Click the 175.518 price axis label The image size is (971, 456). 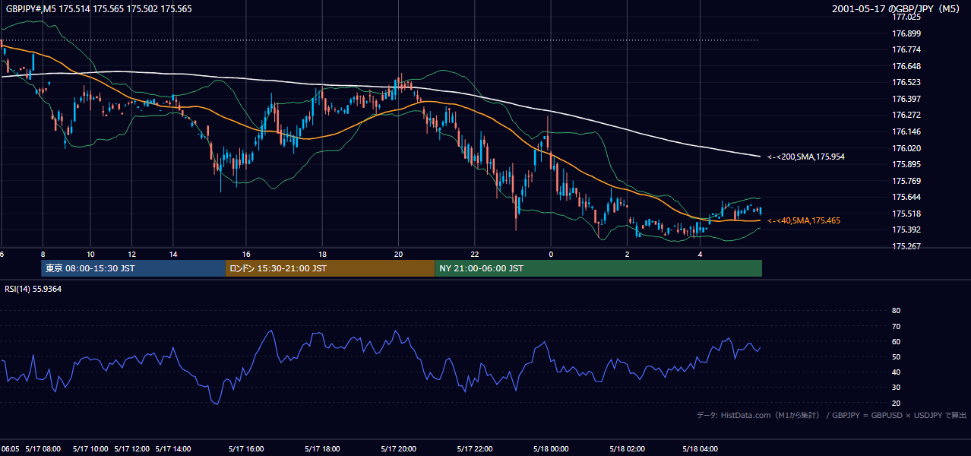click(x=907, y=214)
